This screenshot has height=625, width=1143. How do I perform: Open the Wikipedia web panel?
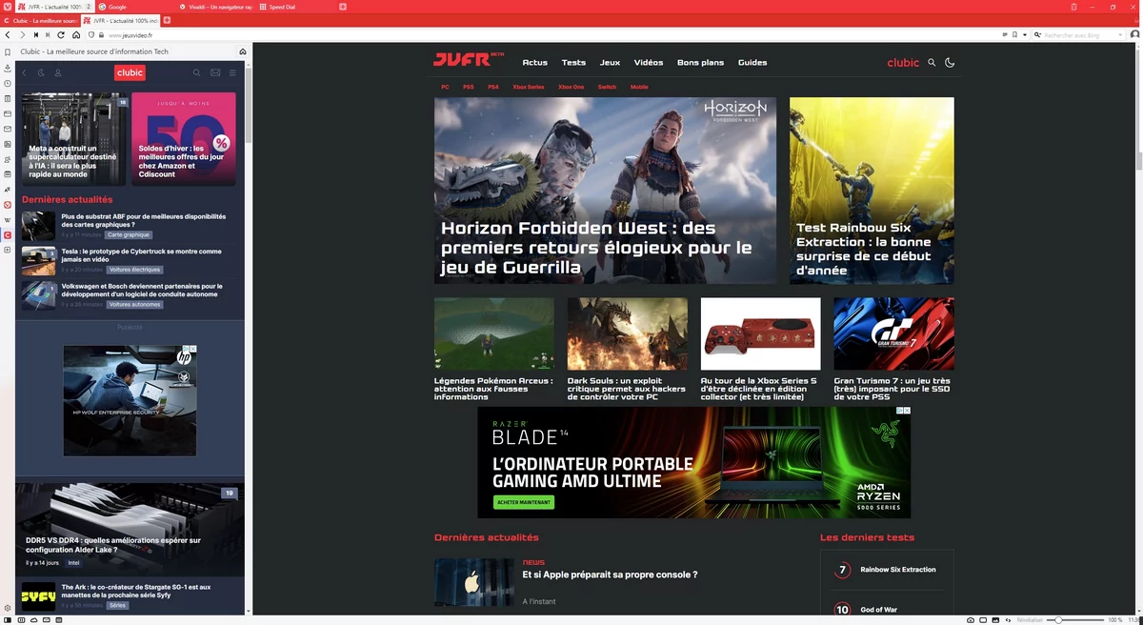[8, 220]
